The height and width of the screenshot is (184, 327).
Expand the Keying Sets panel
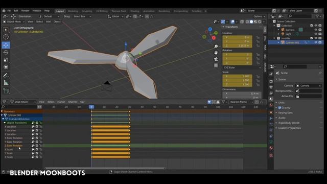click(x=285, y=112)
